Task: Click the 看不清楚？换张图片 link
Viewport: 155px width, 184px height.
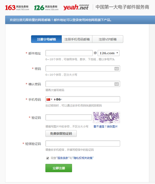Action: pos(105,127)
